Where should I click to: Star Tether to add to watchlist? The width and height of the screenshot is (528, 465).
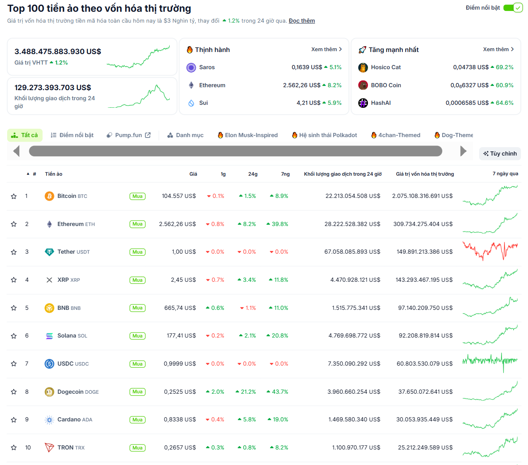click(14, 252)
